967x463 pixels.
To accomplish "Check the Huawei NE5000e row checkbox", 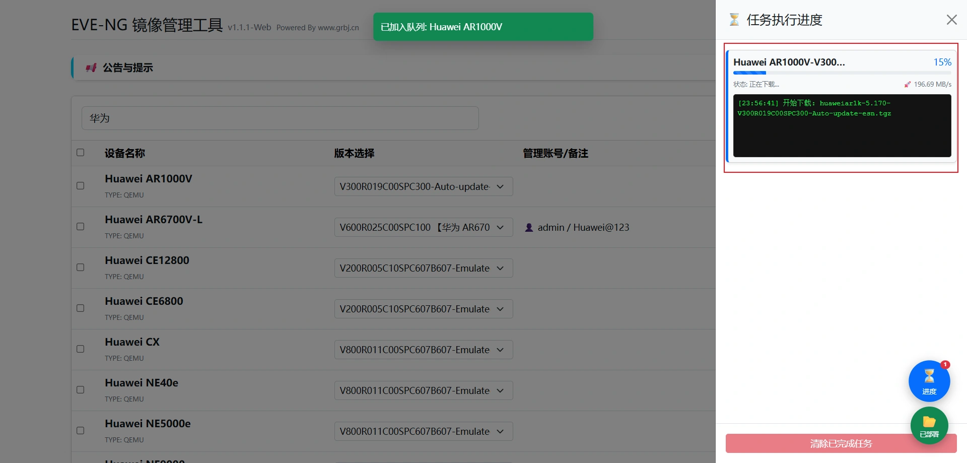I will coord(80,430).
